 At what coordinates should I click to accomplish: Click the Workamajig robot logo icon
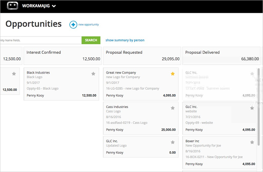(12, 6)
